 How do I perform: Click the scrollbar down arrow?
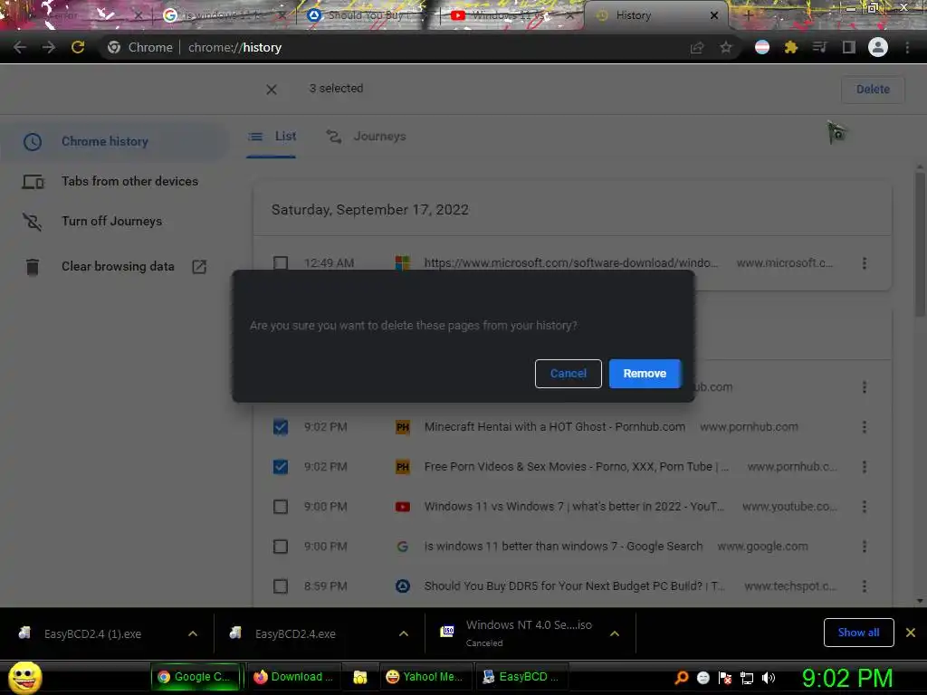tap(920, 601)
